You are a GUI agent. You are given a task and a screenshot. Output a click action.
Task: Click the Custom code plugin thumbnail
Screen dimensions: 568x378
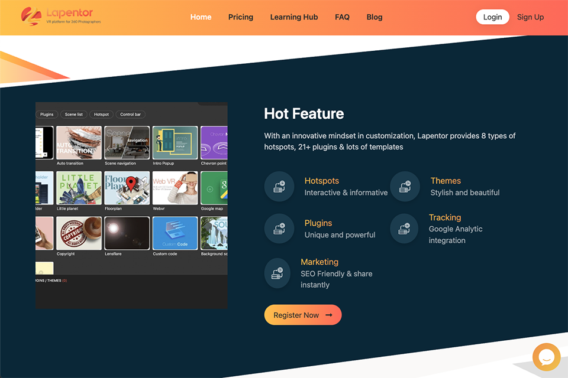tap(175, 233)
